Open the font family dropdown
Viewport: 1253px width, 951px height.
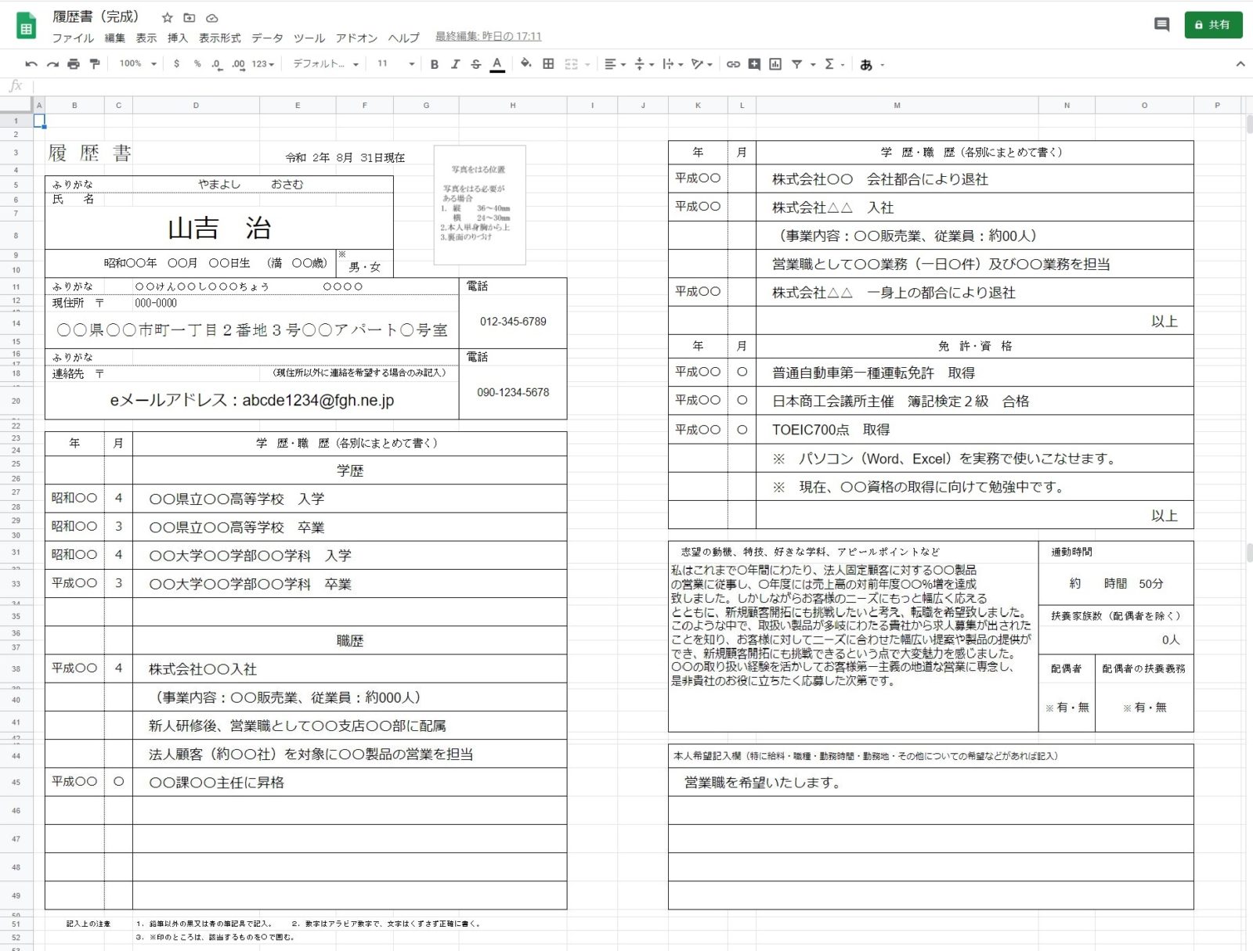click(x=326, y=64)
